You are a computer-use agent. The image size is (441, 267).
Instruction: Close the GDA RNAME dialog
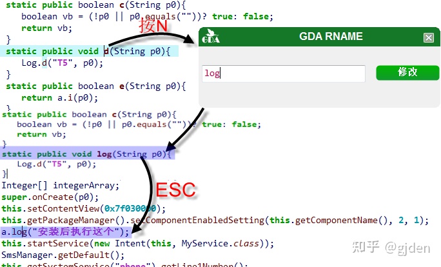click(x=429, y=37)
